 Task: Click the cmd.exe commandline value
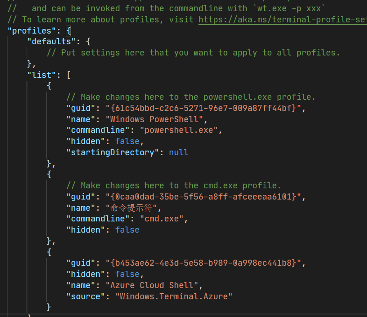tap(162, 219)
